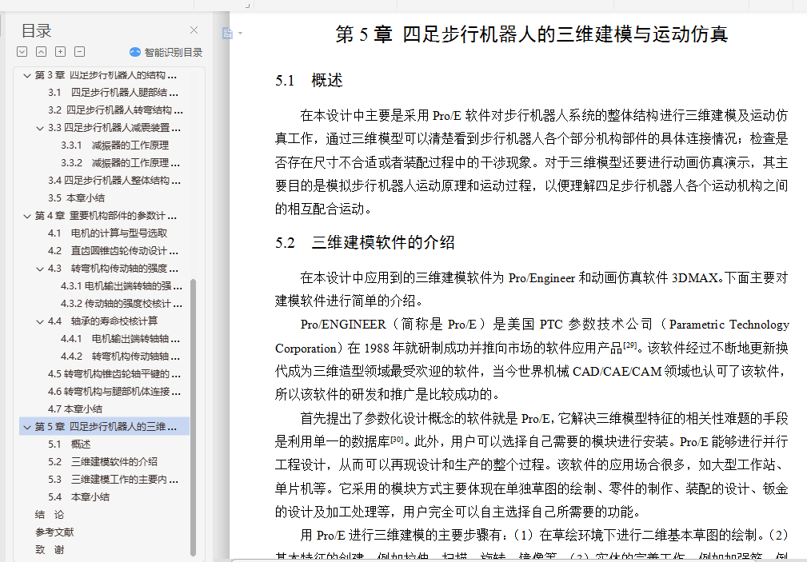Click the text CAD/CAE/CAM in the document
The image size is (807, 562).
point(617,372)
